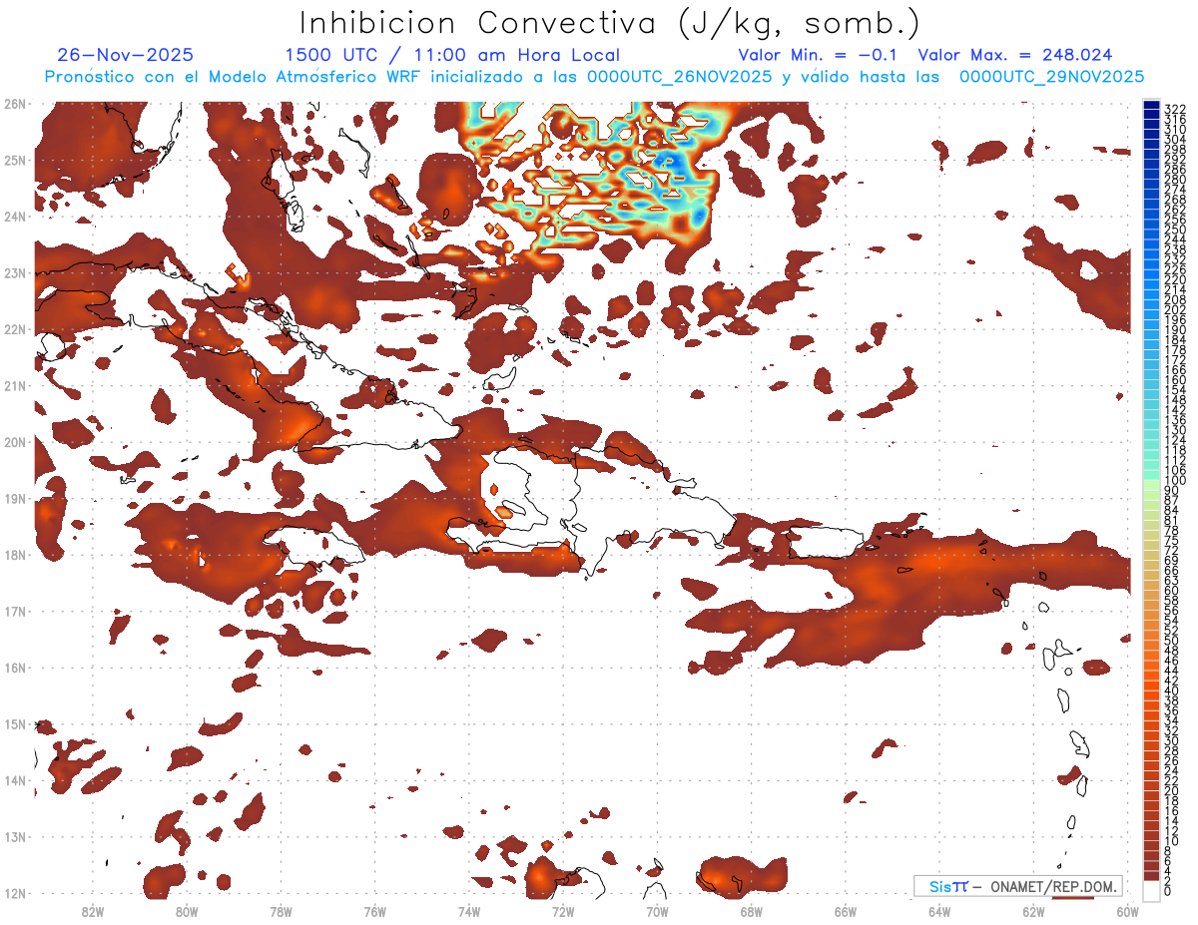
Task: Click the "22N" latitude label
Action: 15,329
